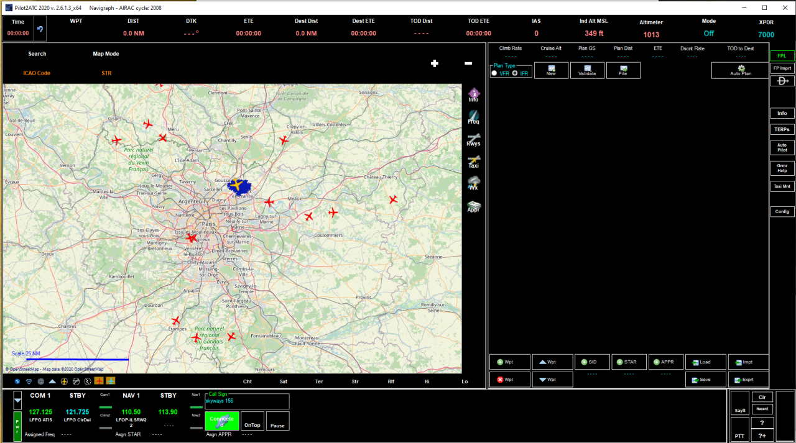
Task: Open the Freq frequencies icon
Action: pyautogui.click(x=473, y=117)
